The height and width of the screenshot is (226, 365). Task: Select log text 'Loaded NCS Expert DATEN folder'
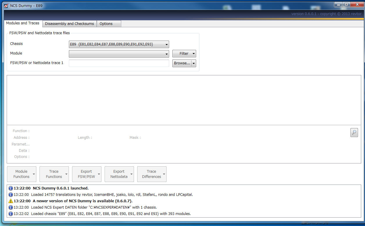tap(94, 207)
